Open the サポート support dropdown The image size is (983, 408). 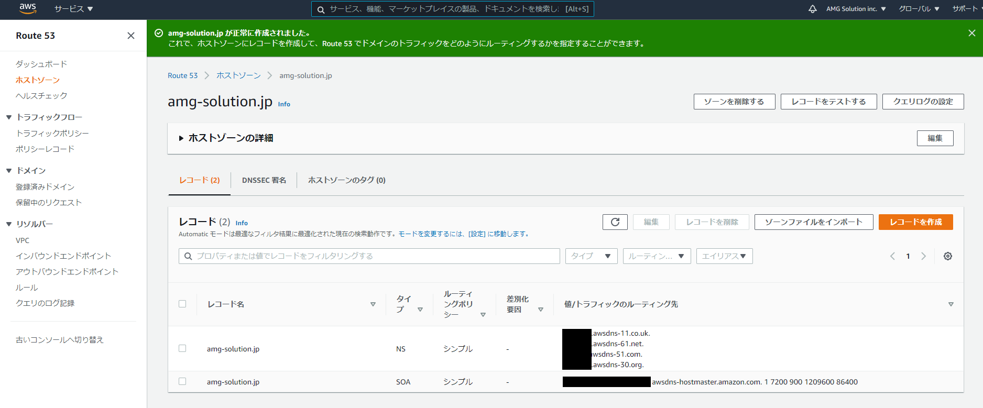pos(967,9)
